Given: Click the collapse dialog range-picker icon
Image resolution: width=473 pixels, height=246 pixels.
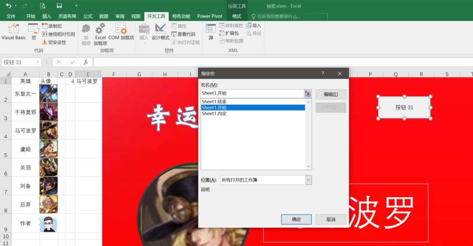Looking at the screenshot, I should point(308,94).
